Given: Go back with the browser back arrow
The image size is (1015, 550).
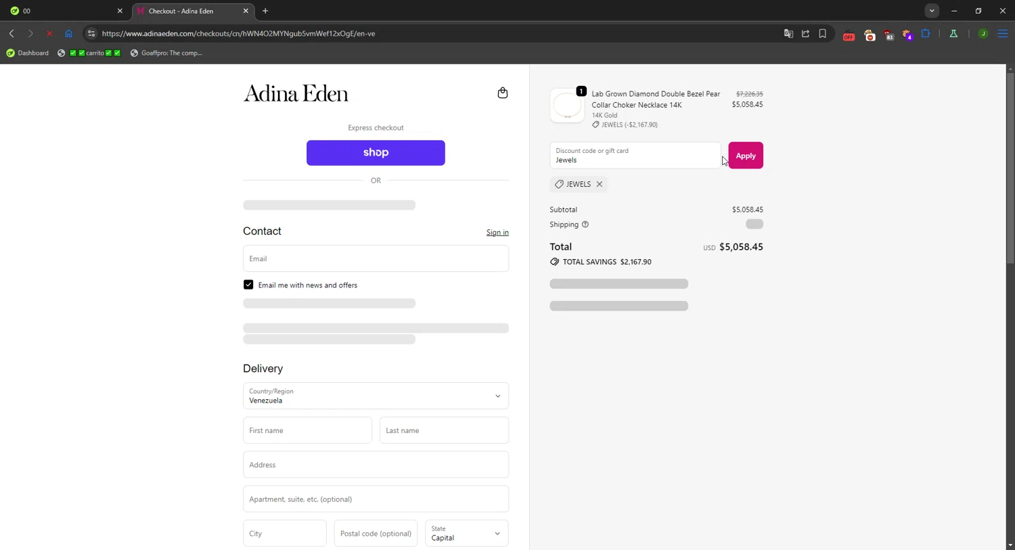Looking at the screenshot, I should click(x=12, y=33).
